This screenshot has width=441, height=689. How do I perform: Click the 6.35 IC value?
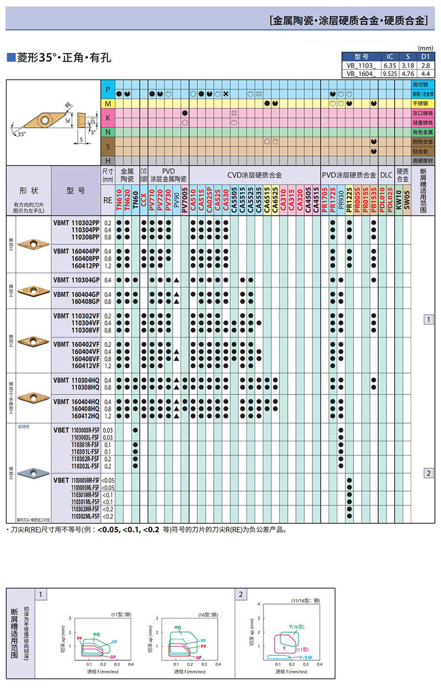click(390, 65)
